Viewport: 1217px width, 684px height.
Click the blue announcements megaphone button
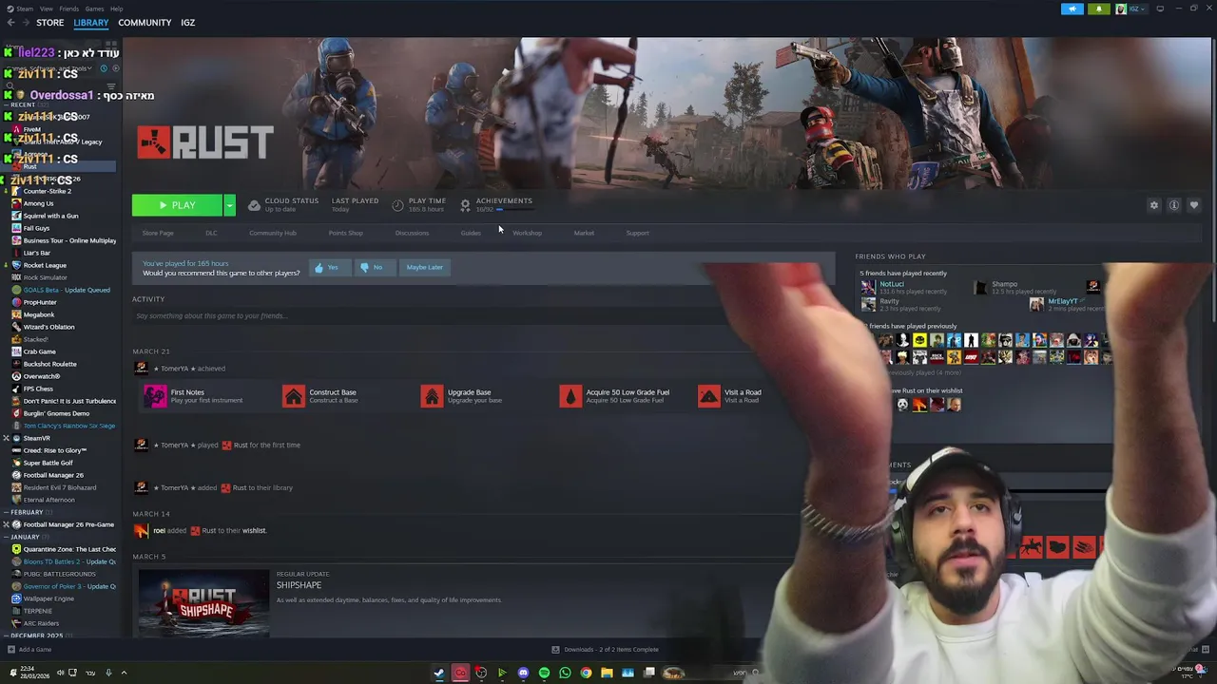[1072, 9]
